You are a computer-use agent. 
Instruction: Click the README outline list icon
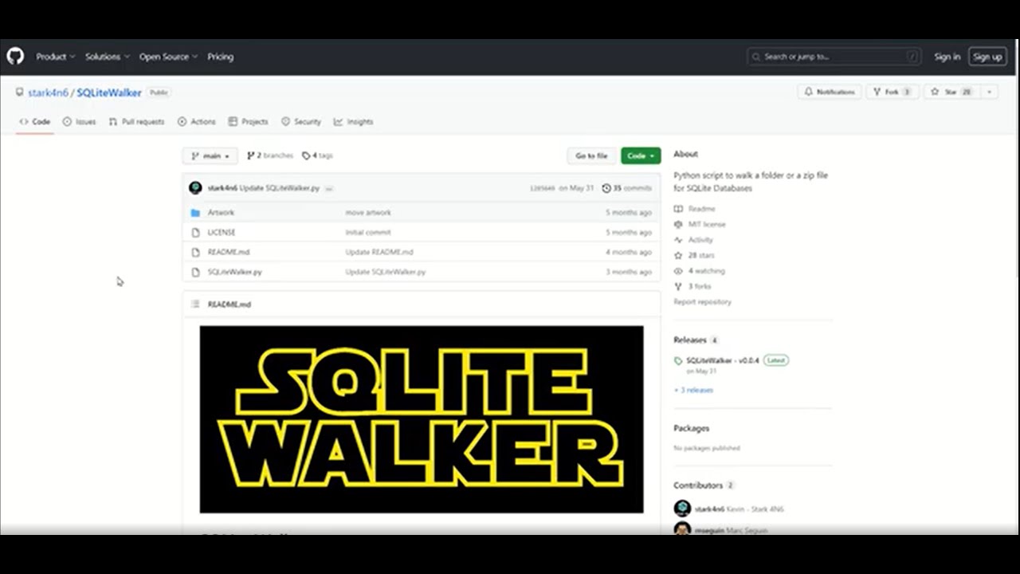click(x=195, y=305)
